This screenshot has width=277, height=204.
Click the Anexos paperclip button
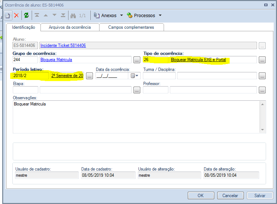(105, 16)
